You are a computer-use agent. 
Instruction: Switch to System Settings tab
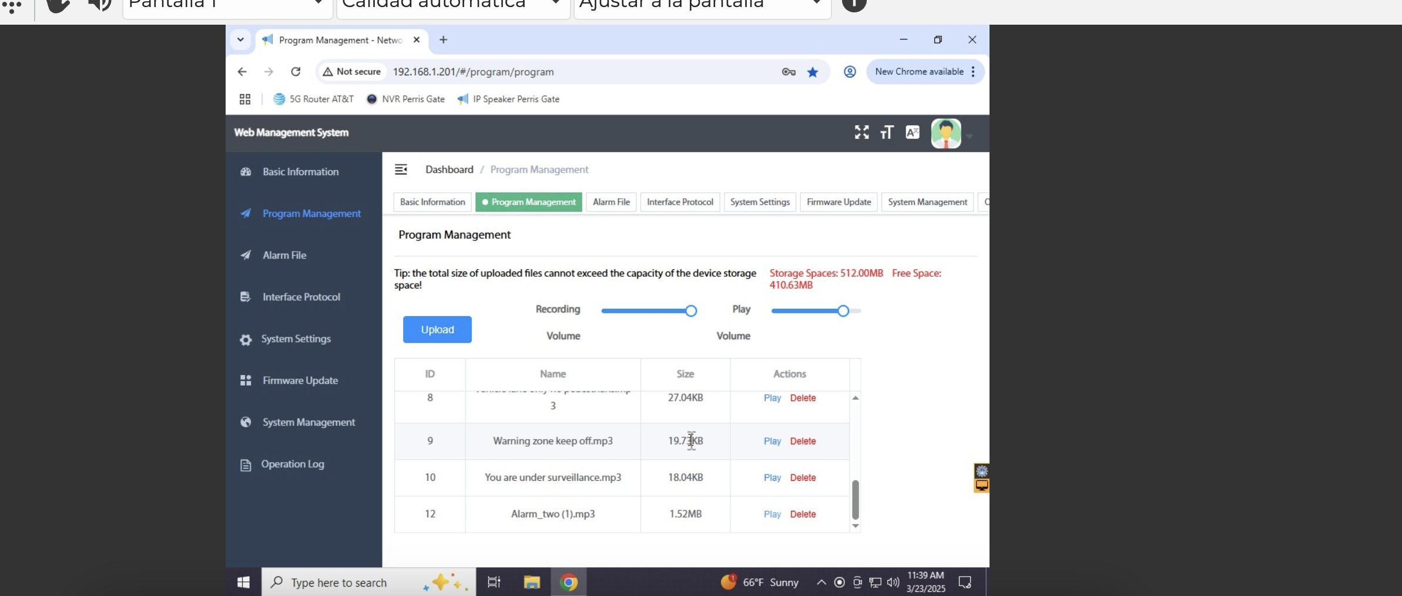tap(760, 202)
